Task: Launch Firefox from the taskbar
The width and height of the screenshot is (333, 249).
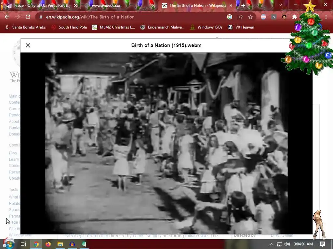Action: coord(48,244)
